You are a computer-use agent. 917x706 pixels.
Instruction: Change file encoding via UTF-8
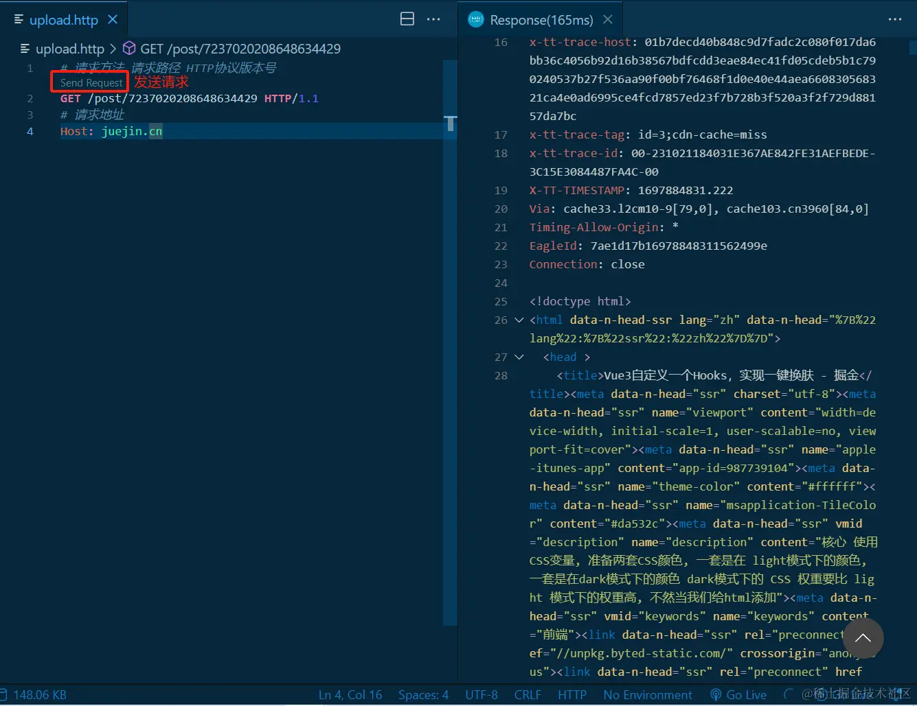coord(482,695)
